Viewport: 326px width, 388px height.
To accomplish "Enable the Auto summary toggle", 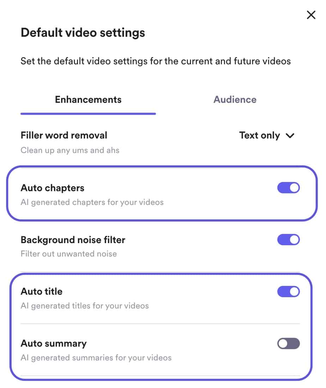I will [288, 343].
